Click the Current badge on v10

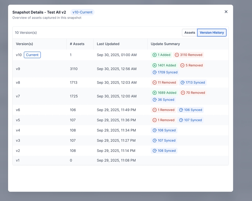tap(32, 55)
